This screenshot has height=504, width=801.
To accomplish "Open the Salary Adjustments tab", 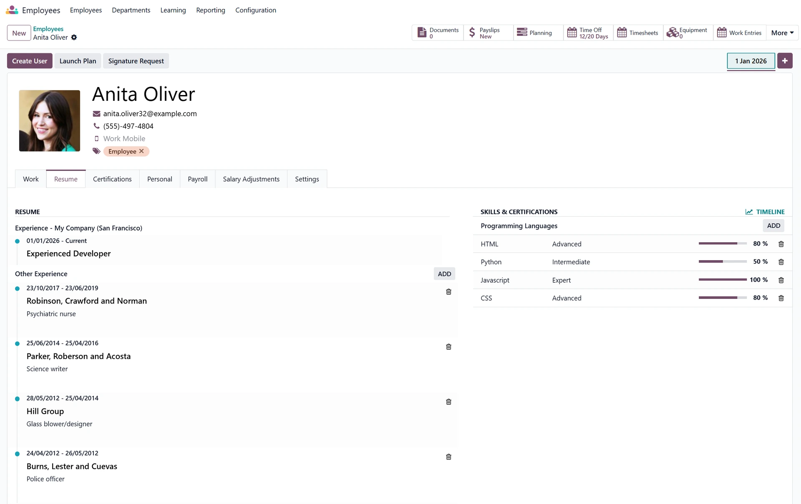I will (251, 179).
